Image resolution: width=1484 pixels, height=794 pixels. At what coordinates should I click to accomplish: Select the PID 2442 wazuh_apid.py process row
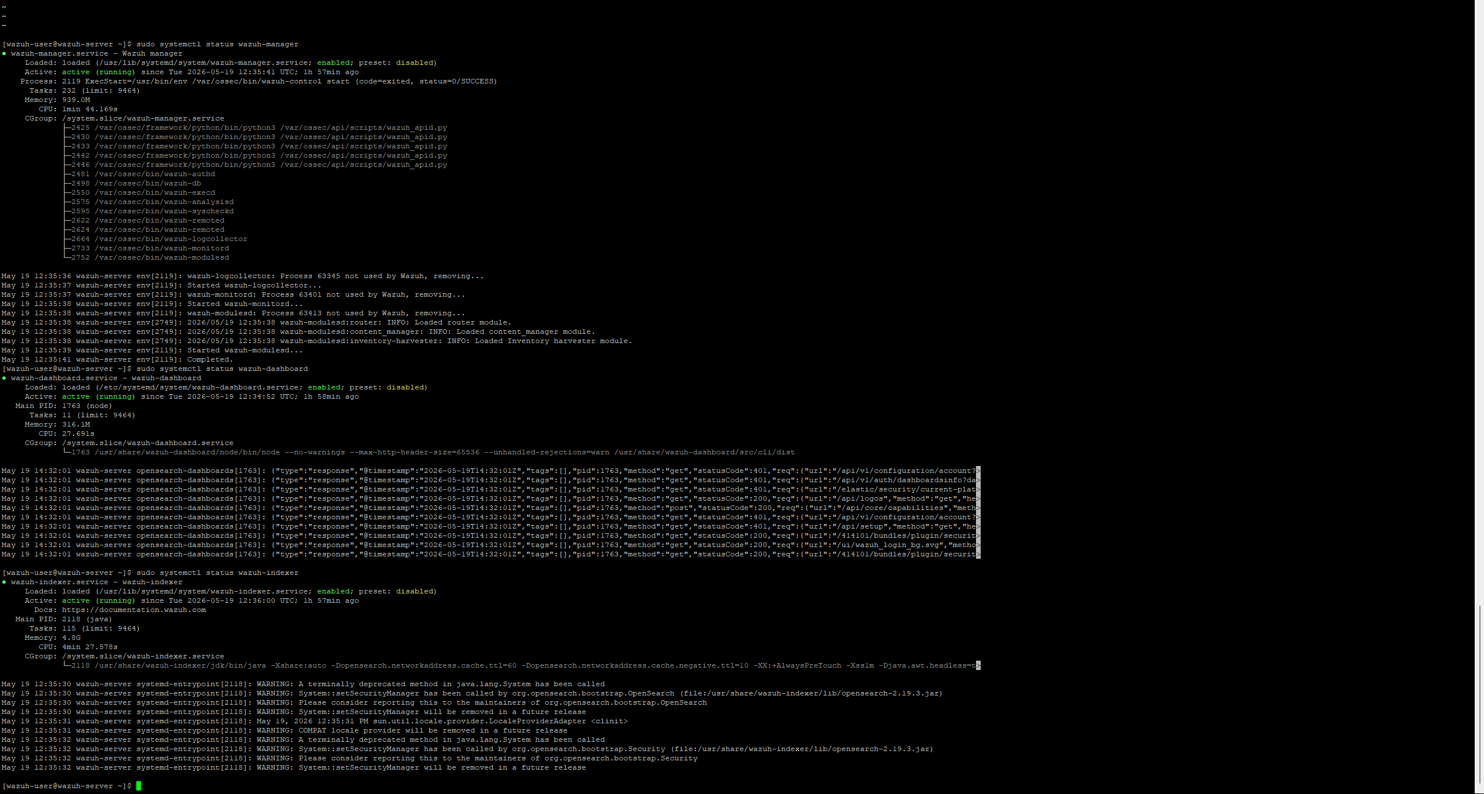point(255,155)
